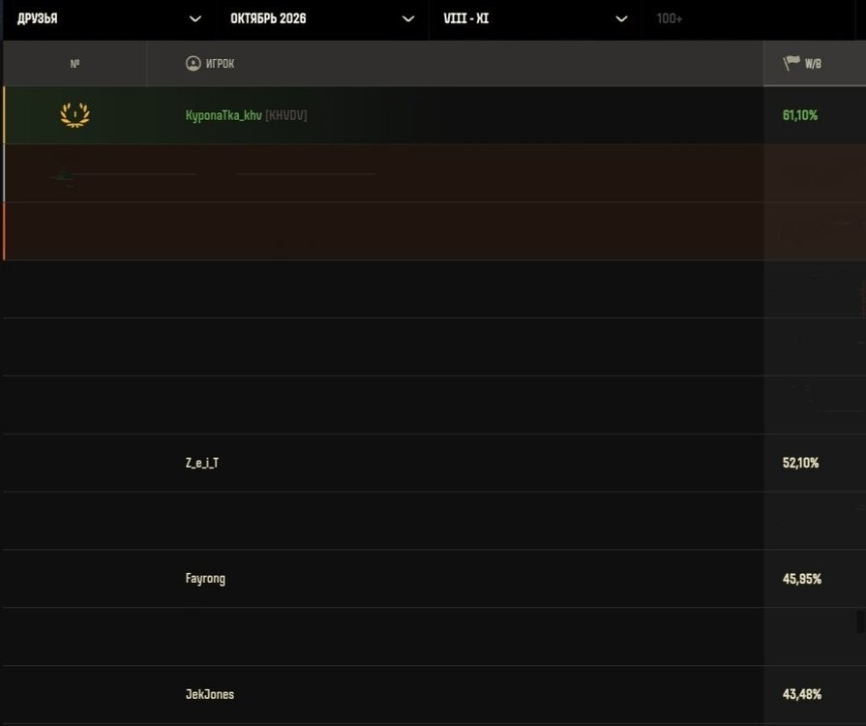The width and height of the screenshot is (866, 726).
Task: Sort by the № column header
Action: click(x=75, y=64)
